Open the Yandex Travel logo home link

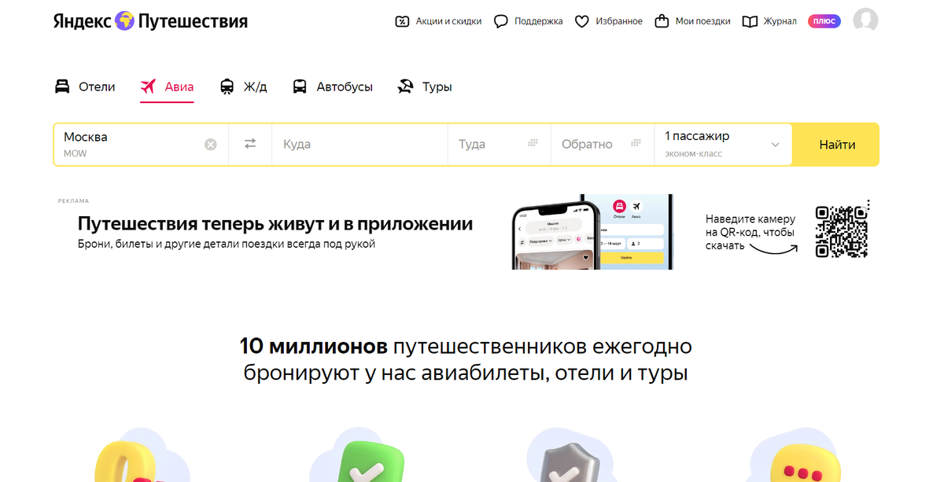[150, 21]
